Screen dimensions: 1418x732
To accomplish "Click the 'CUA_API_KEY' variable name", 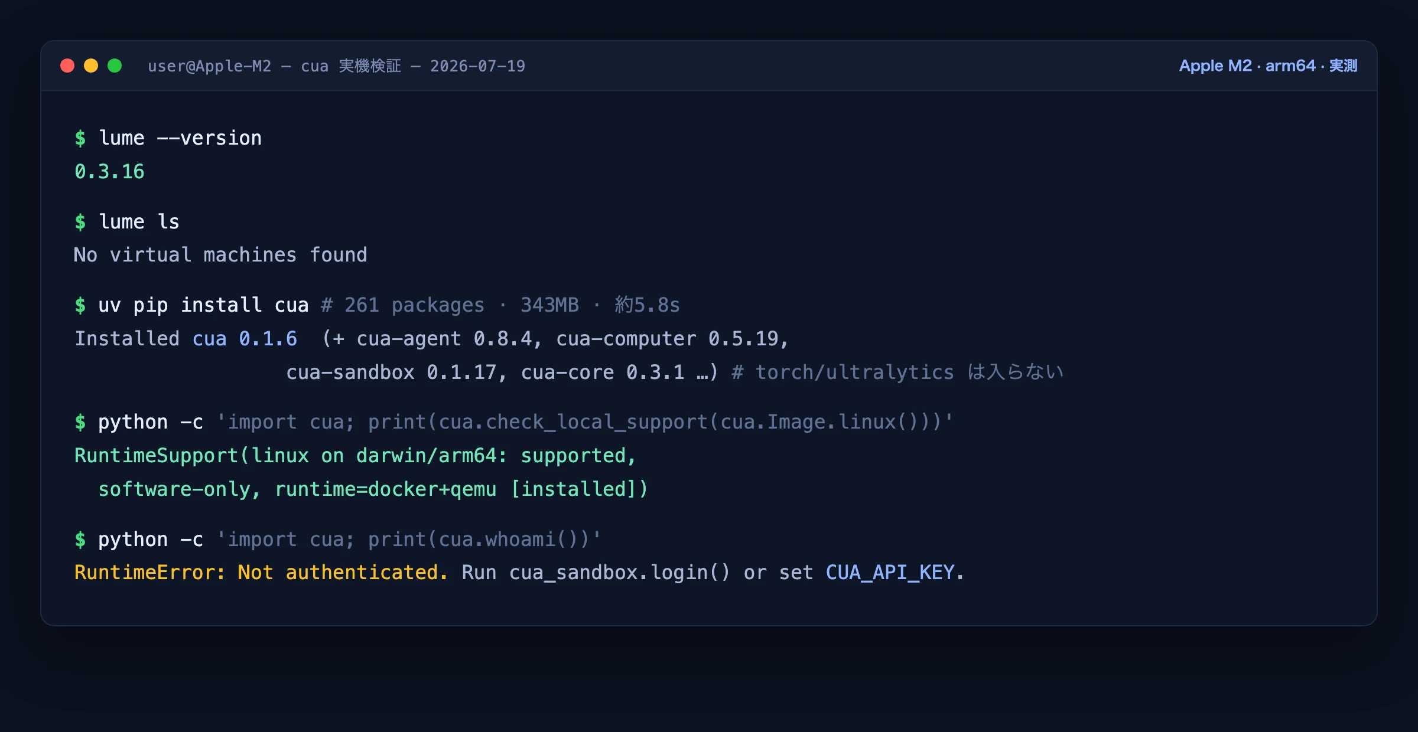I will click(890, 573).
